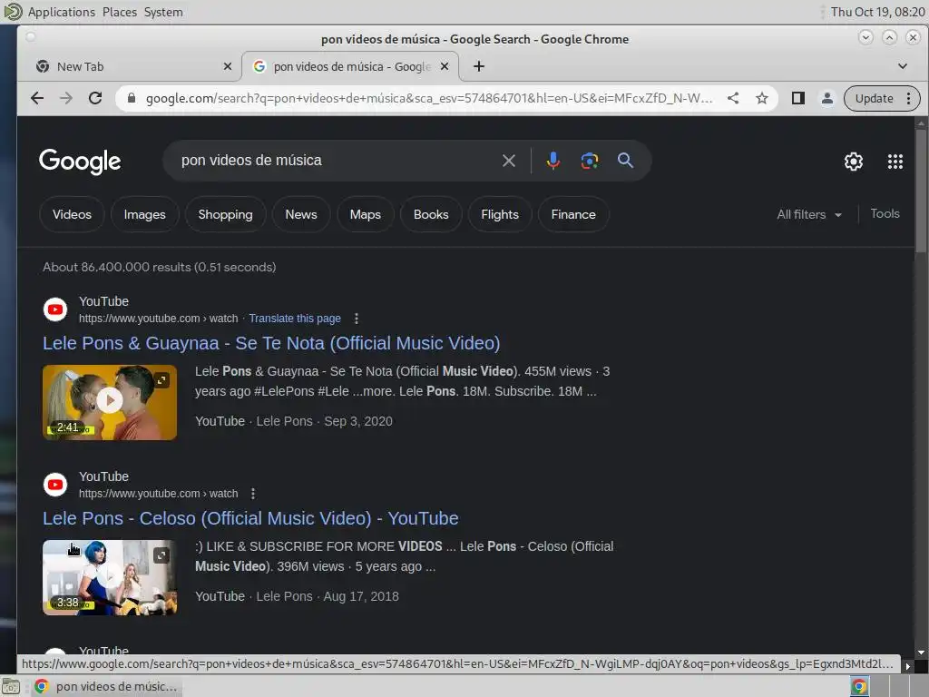
Task: Expand the tab search dropdown
Action: [903, 66]
